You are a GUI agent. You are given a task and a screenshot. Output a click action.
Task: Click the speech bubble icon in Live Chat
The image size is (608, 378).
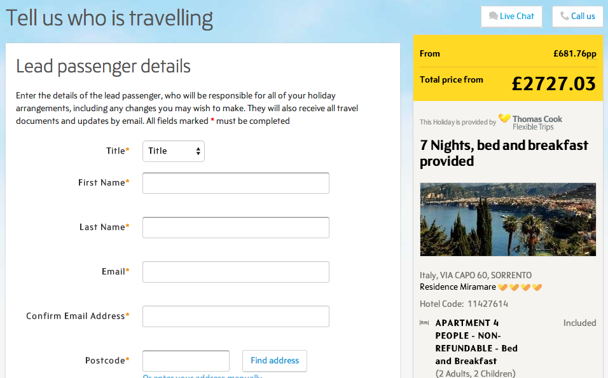(x=494, y=16)
